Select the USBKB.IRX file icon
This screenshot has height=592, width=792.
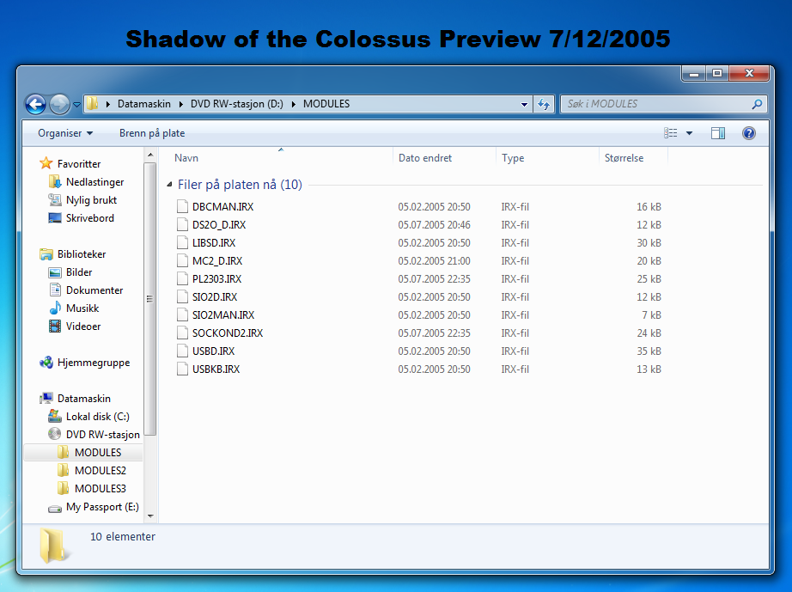click(182, 369)
